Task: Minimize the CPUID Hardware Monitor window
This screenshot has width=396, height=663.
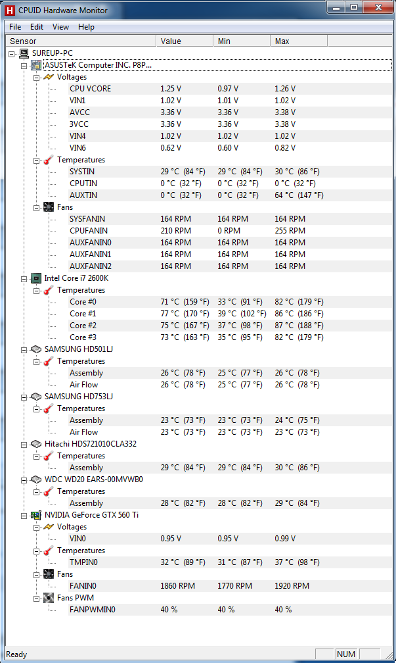Action: [336, 8]
